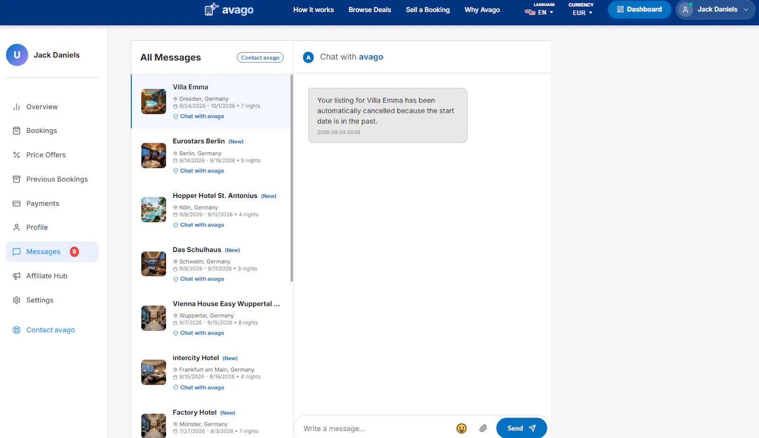The image size is (759, 438).
Task: Expand Jack Daniels account menu
Action: tap(715, 9)
